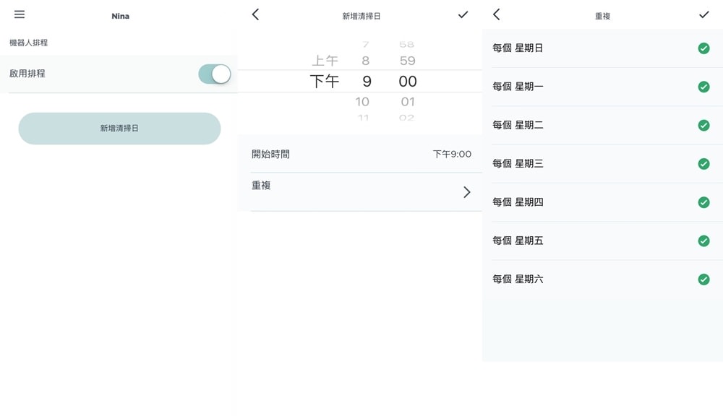
Task: Select 上午 in the time picker
Action: [x=325, y=61]
